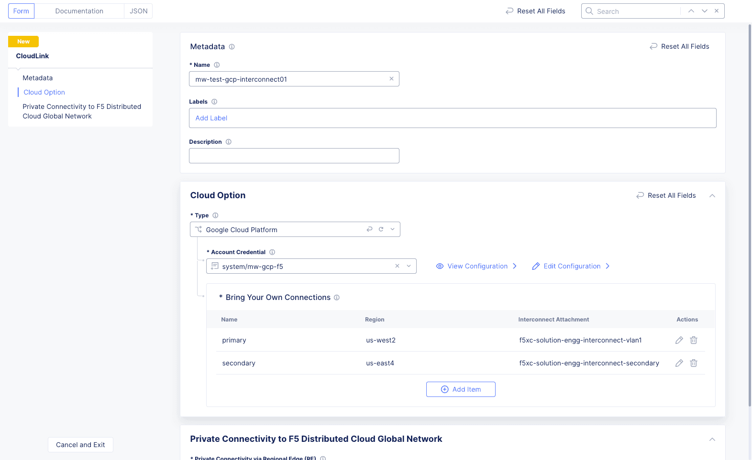This screenshot has height=460, width=752.
Task: Collapse the Cloud Option section
Action: point(712,196)
